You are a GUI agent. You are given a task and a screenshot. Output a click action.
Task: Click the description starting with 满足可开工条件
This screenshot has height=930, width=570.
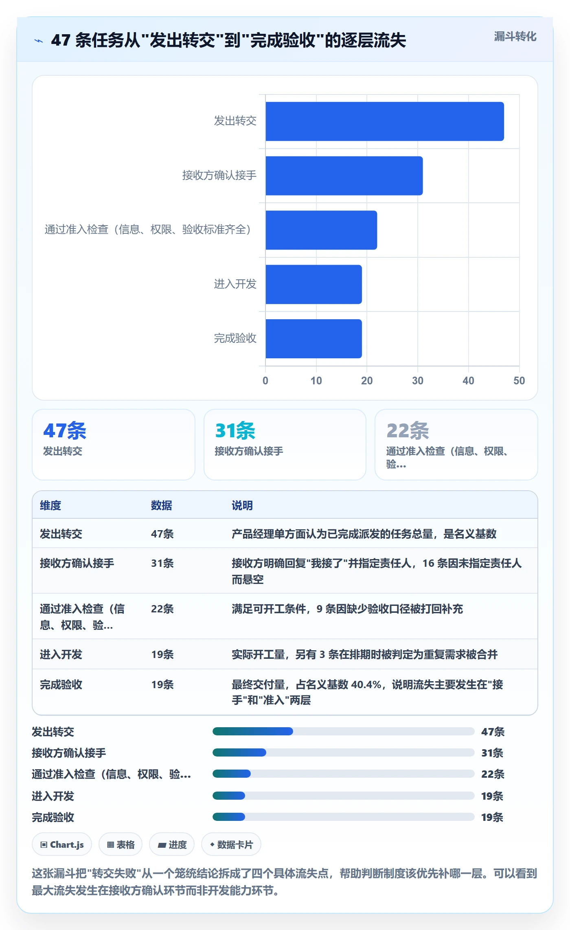[x=347, y=609]
